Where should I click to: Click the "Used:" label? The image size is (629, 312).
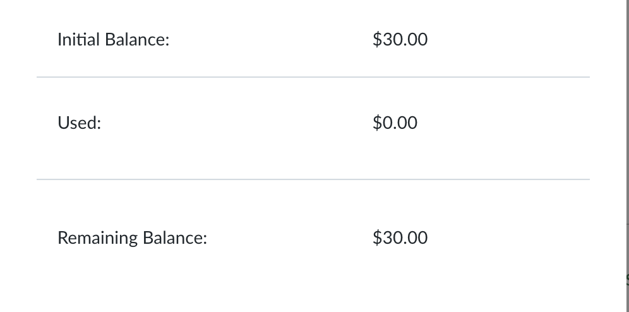coord(79,123)
